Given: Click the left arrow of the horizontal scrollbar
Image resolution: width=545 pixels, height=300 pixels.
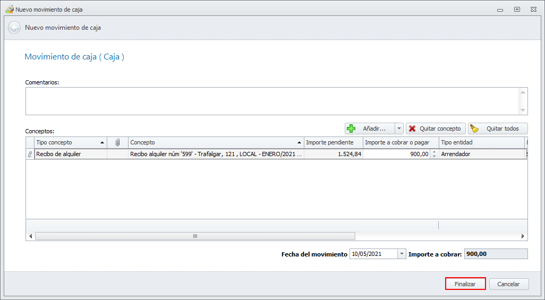Looking at the screenshot, I should coord(31,236).
